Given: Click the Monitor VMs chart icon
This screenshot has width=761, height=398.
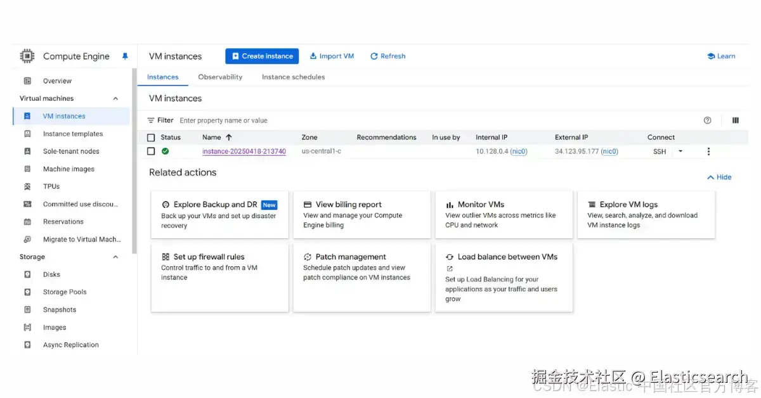Looking at the screenshot, I should coord(450,205).
